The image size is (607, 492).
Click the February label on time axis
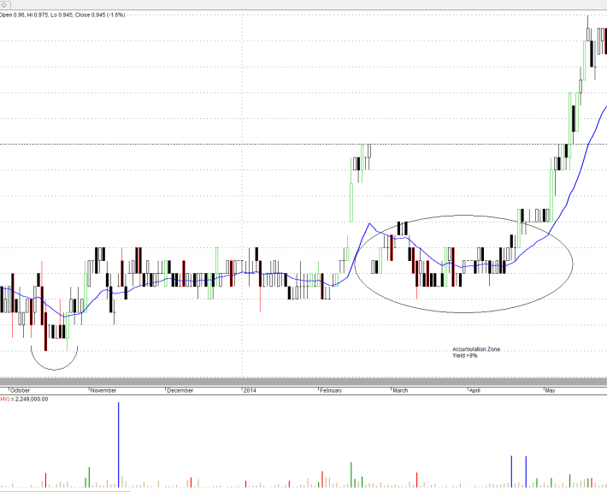329,390
